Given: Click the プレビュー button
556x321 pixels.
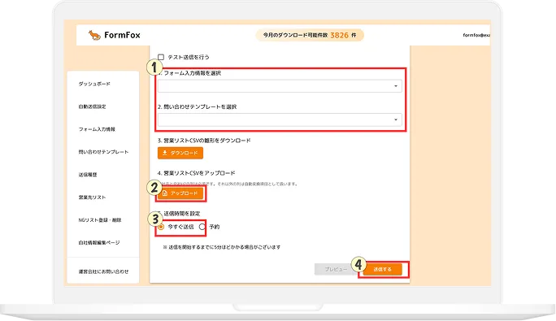Looking at the screenshot, I should click(x=336, y=269).
